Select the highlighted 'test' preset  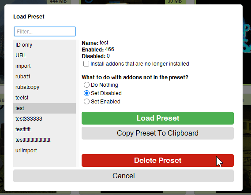coord(45,108)
